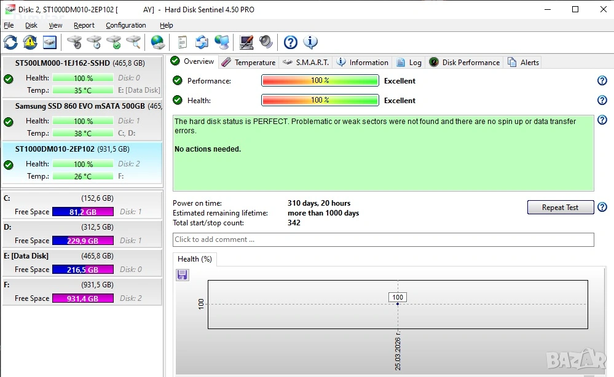Save the health chart using floppy icon
The height and width of the screenshot is (377, 614).
pos(182,274)
